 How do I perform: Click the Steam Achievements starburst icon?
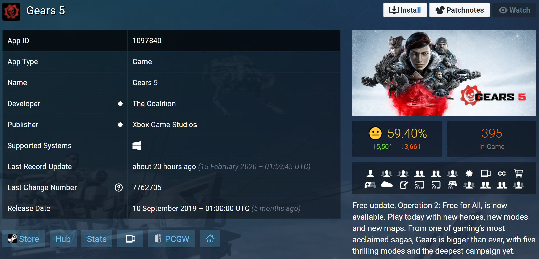click(469, 173)
